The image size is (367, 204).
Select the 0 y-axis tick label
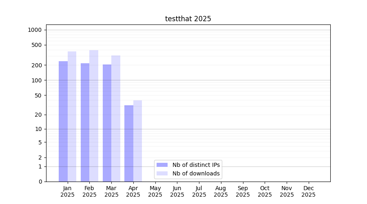40,182
